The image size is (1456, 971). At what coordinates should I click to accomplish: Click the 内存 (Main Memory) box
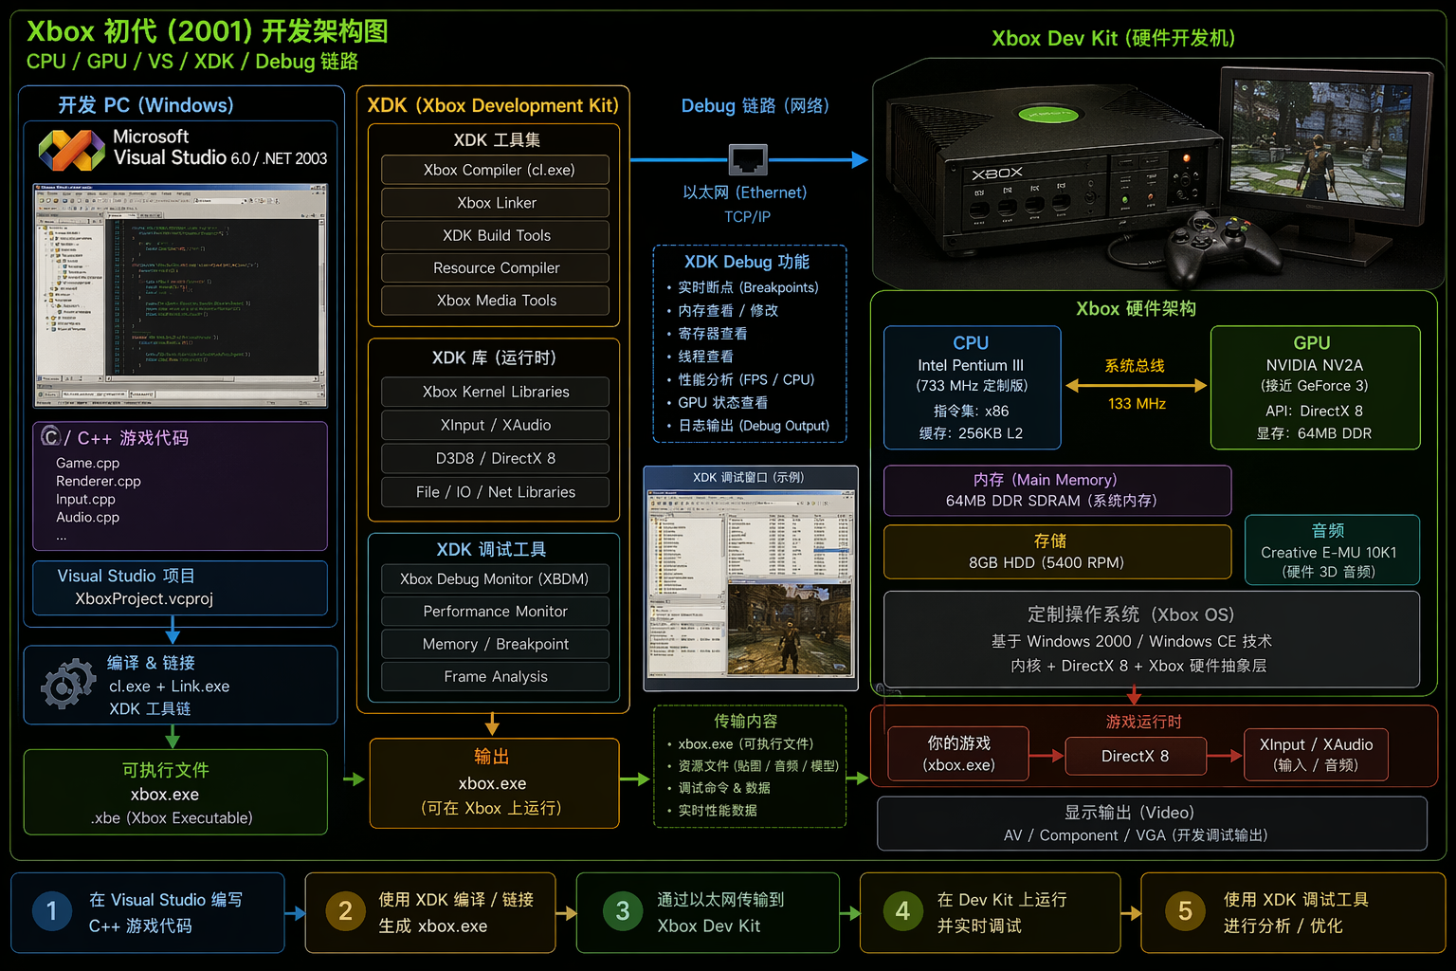1057,490
